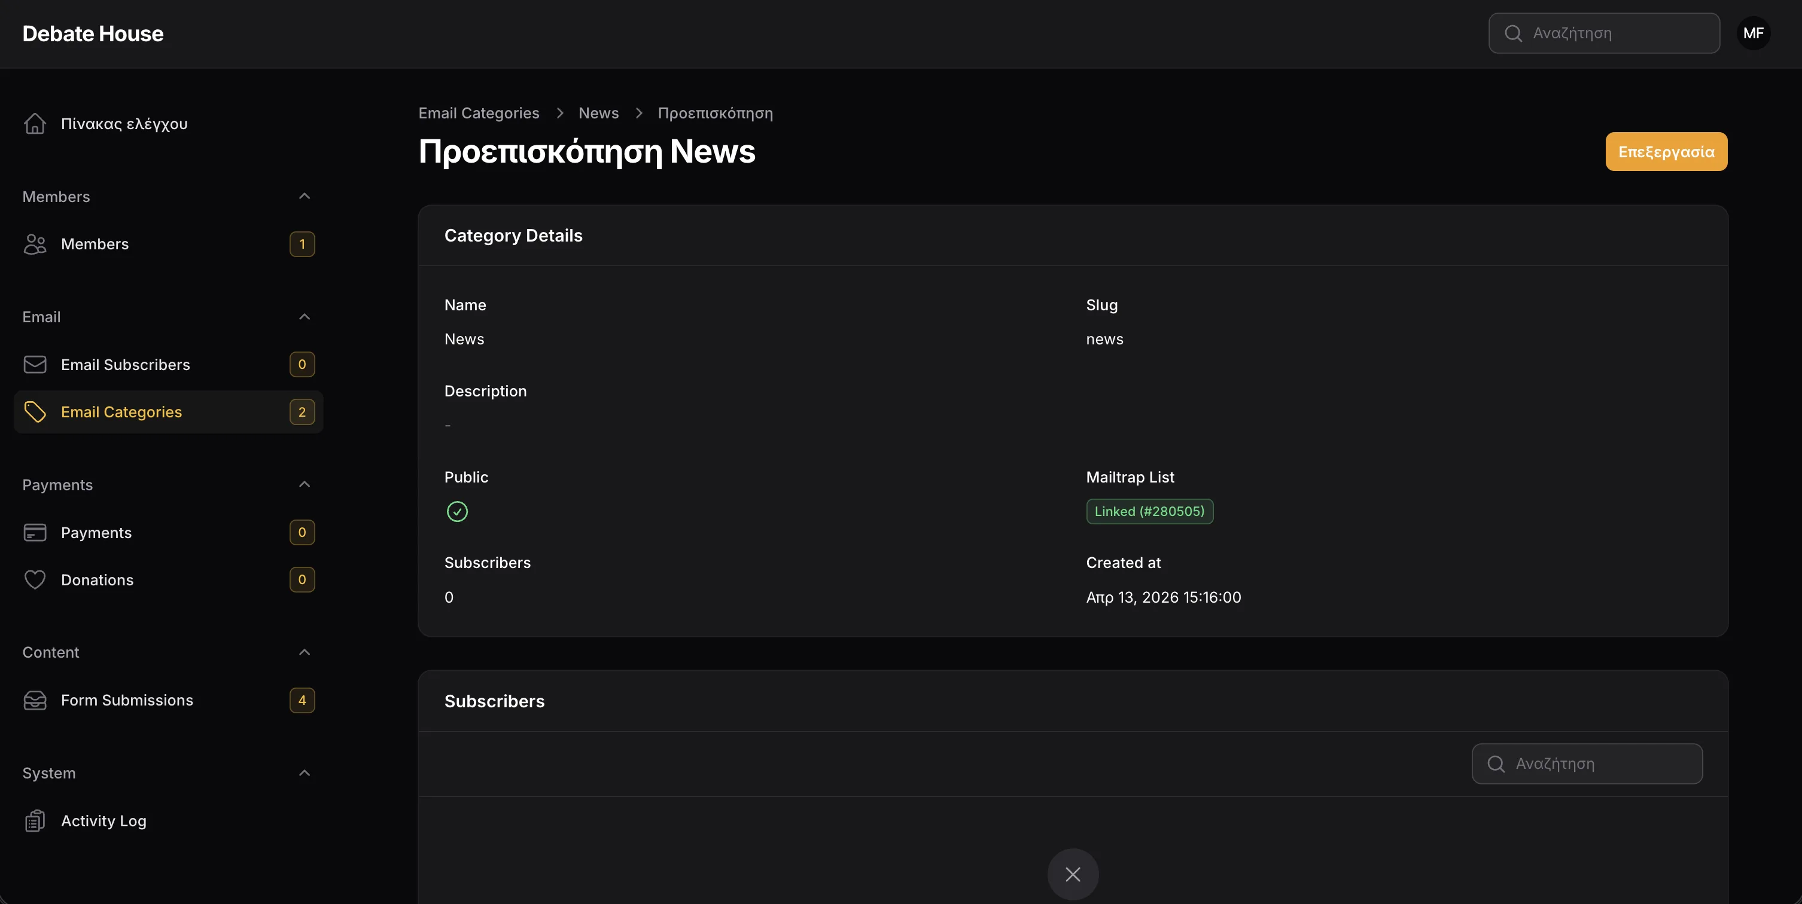The height and width of the screenshot is (904, 1802).
Task: Collapse the Payments sidebar group
Action: 305,484
